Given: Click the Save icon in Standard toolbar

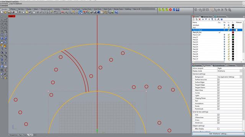Looking at the screenshot, I should pyautogui.click(x=9, y=12).
